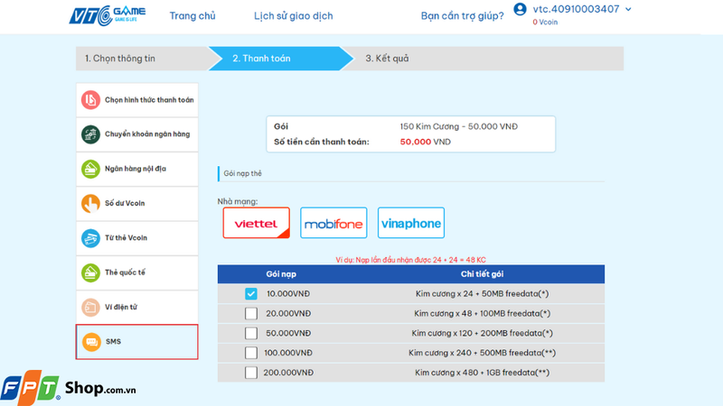723x406 pixels.
Task: Choose the SMS payment label
Action: click(x=113, y=342)
